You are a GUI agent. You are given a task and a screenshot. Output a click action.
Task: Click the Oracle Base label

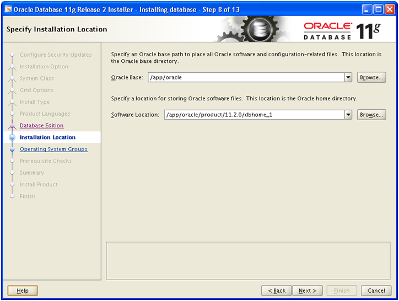(x=127, y=77)
